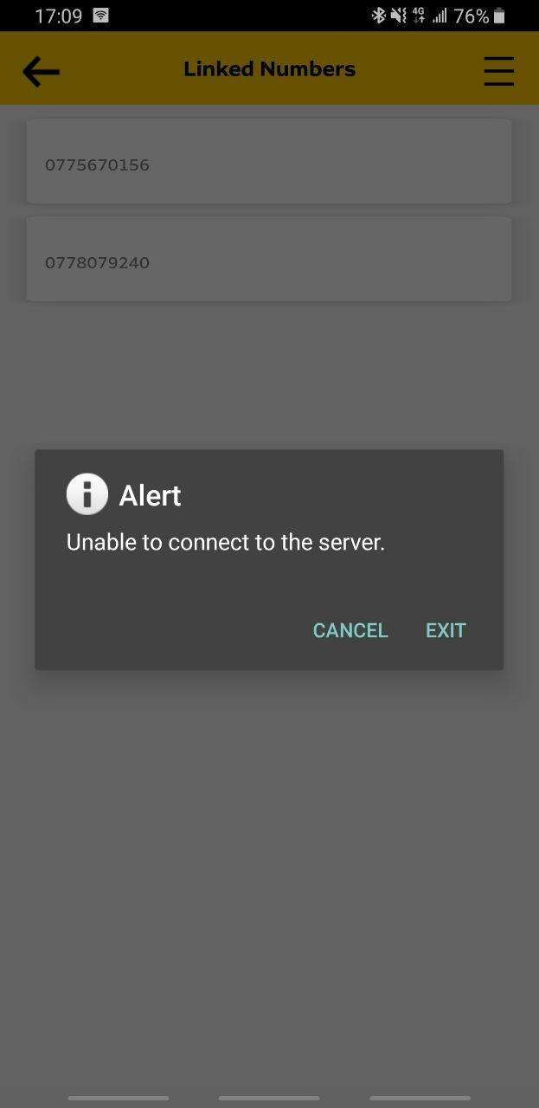Tap the right navigation bar handle

click(420, 1098)
